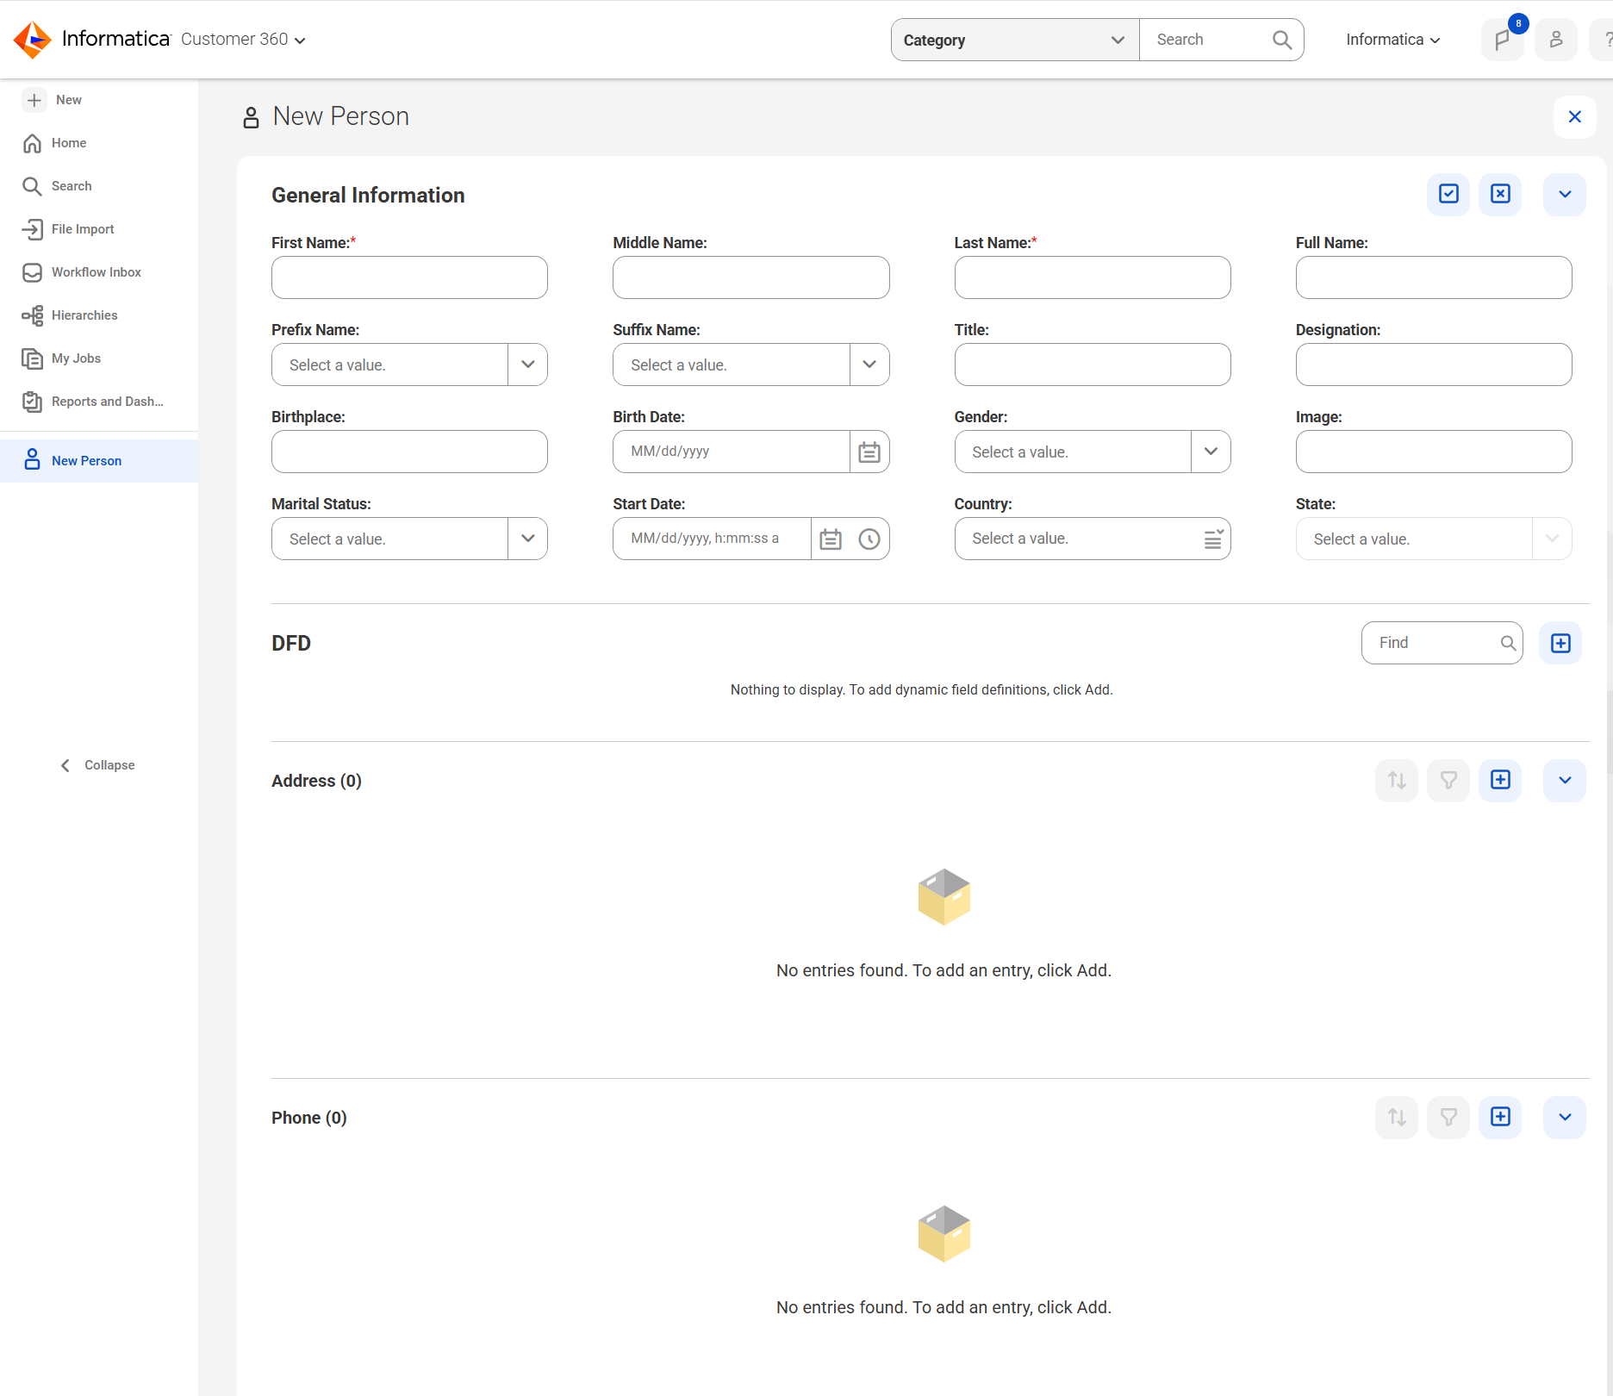Open Reports and Dashboards in sidebar
The image size is (1613, 1396).
99,402
